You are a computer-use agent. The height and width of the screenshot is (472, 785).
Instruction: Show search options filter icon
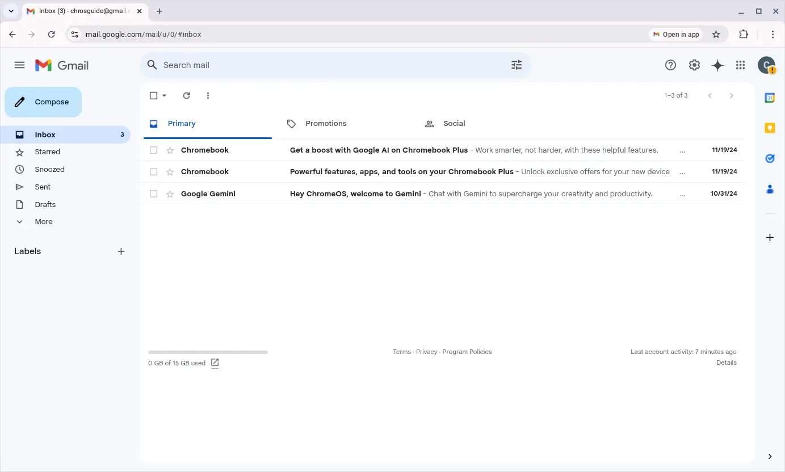coord(517,65)
